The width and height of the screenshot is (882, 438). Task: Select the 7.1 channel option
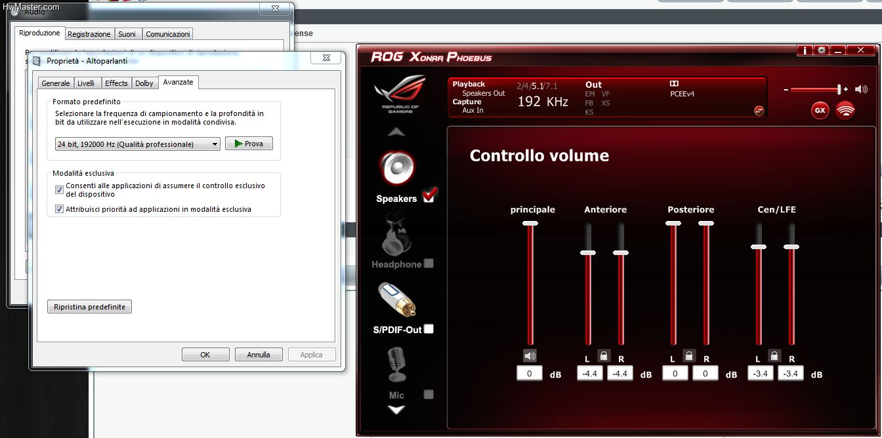click(x=552, y=86)
